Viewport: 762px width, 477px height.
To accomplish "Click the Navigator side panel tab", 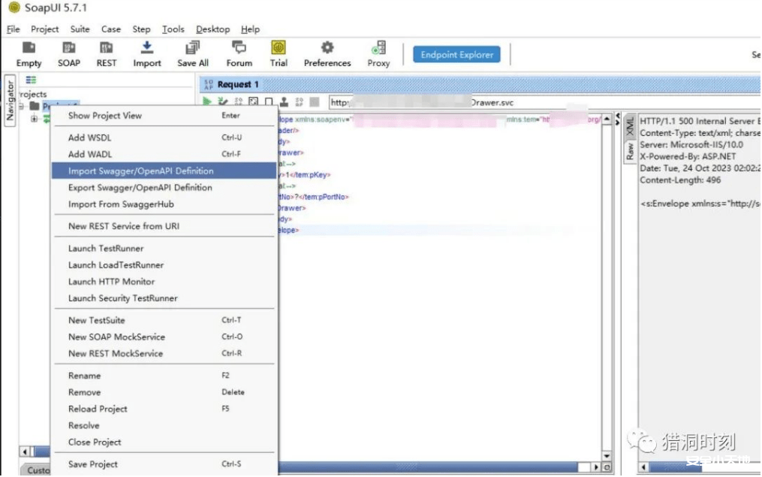I will (10, 101).
